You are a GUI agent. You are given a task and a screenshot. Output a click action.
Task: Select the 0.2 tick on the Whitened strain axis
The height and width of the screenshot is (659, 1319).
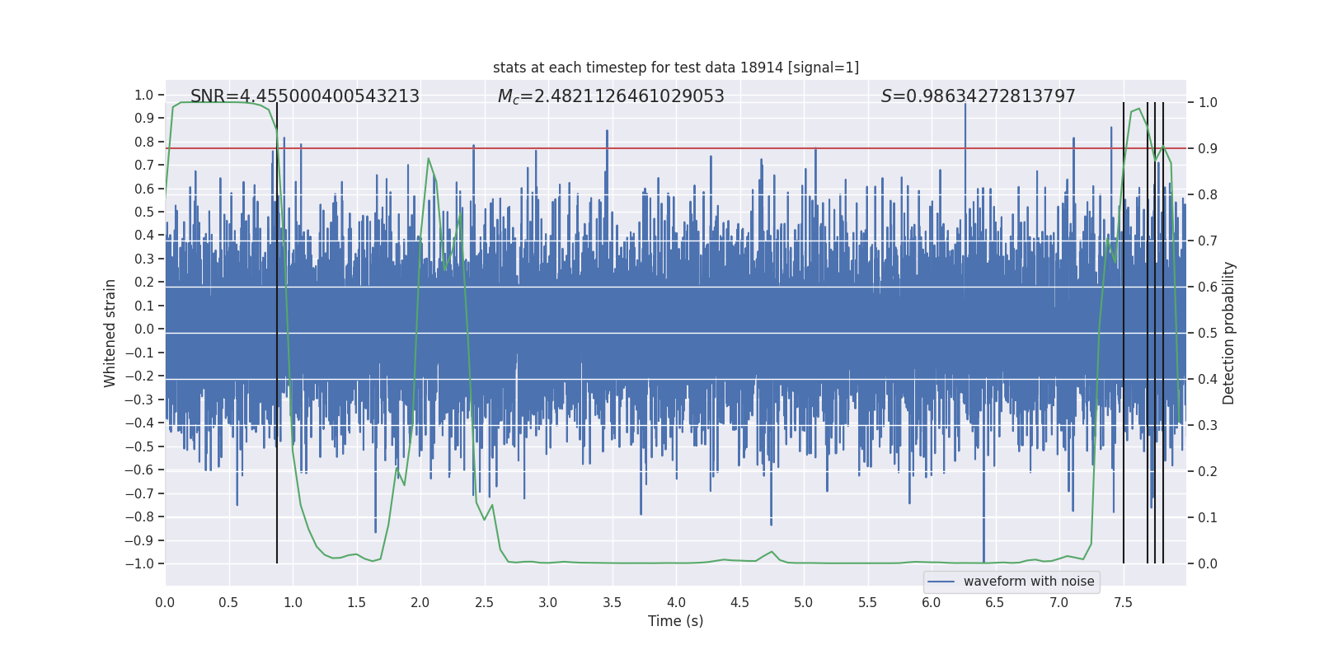point(144,282)
